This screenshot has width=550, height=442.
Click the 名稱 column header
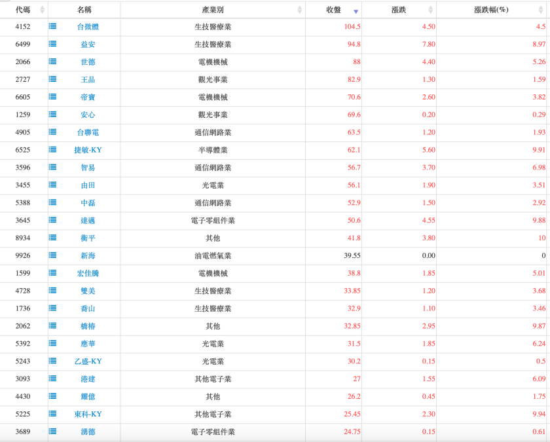(84, 10)
